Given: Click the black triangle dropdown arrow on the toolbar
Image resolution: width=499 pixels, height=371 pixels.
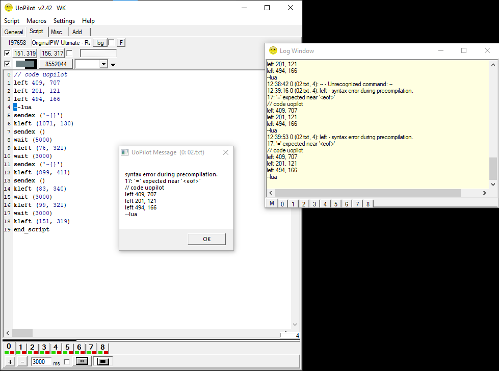Looking at the screenshot, I should point(113,64).
